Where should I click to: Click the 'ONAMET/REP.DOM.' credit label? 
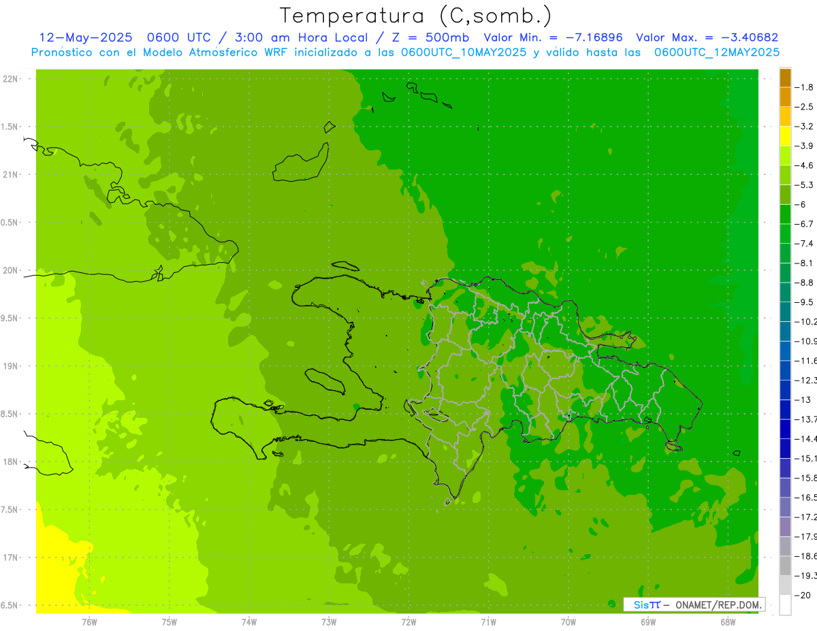click(718, 604)
